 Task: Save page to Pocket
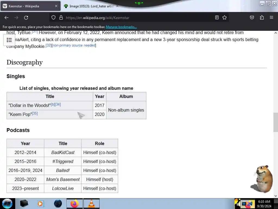(252, 17)
